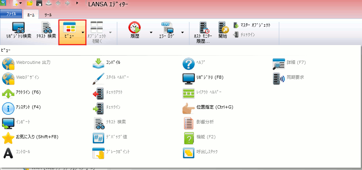362x170 pixels.
Task: Expand the 履歴 dropdown arrow
Action: pos(151,33)
